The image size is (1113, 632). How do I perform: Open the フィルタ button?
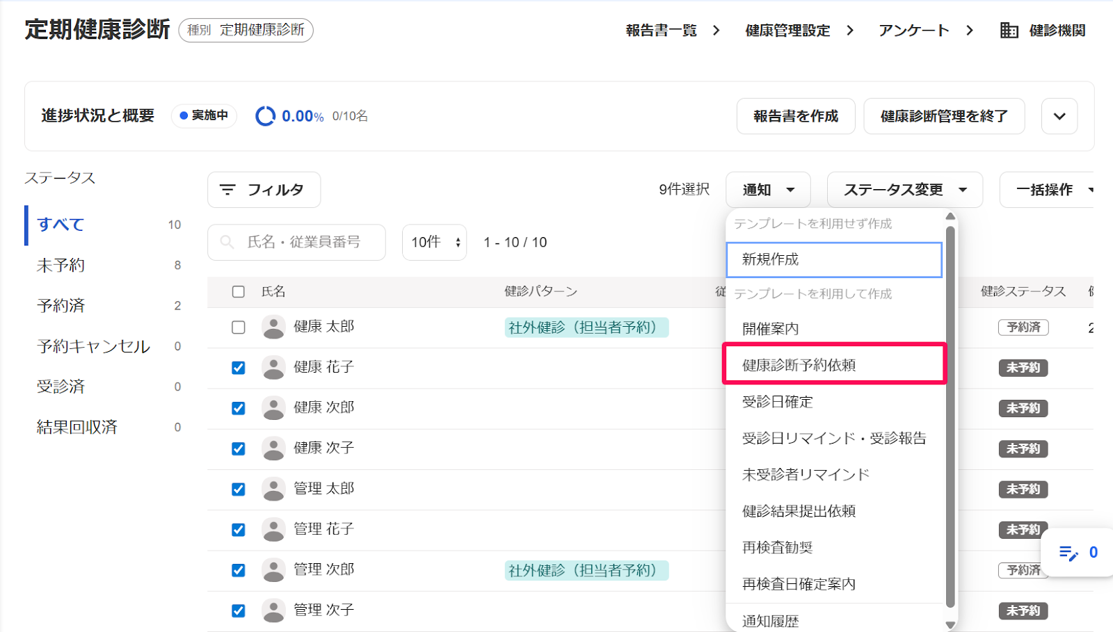pos(264,190)
